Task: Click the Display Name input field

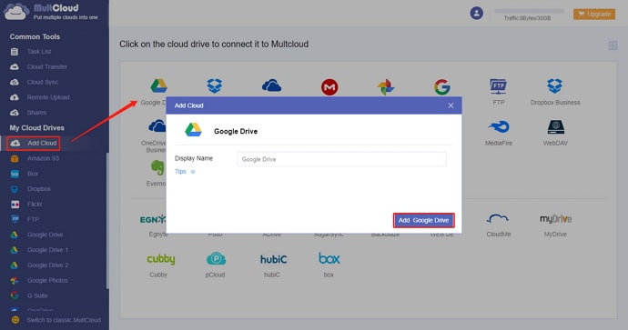Action: coord(341,159)
